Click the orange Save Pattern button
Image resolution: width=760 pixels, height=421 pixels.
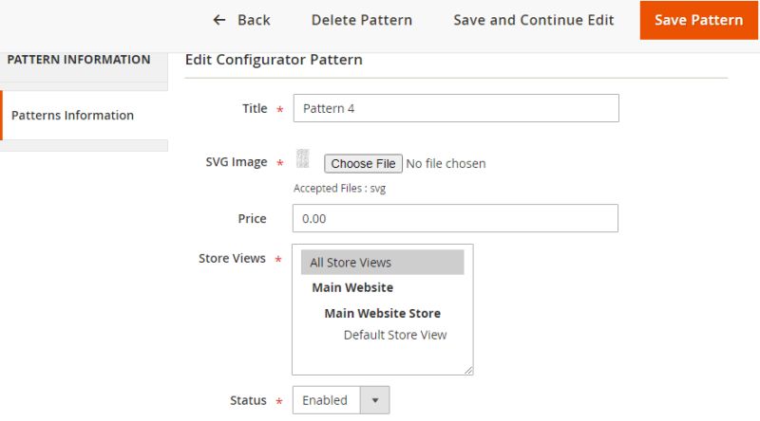[x=698, y=20]
